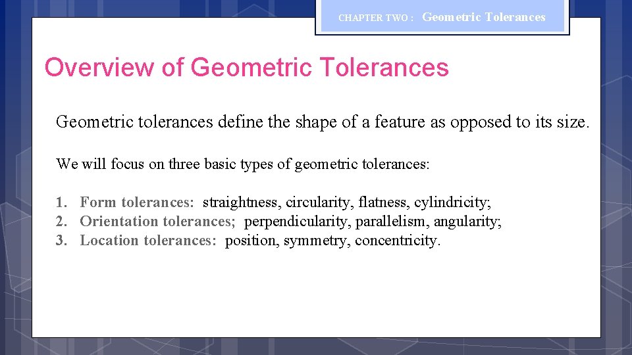Select the 'Location tolerances:' heading
632x355 pixels.
click(148, 241)
